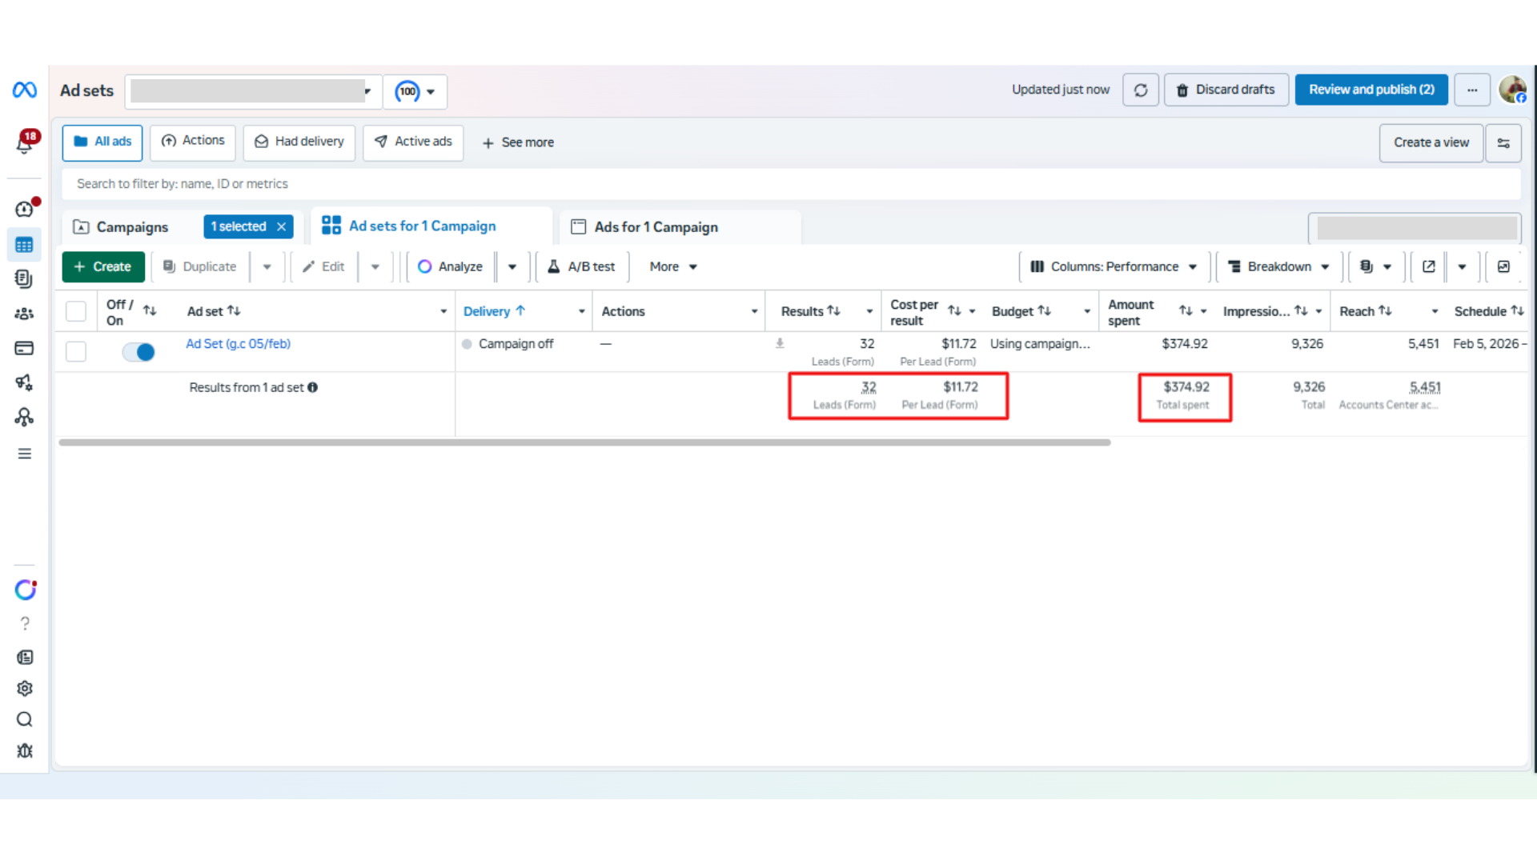The image size is (1537, 864).
Task: Open the Ad Set (g.c 05/feb) link
Action: pyautogui.click(x=238, y=344)
